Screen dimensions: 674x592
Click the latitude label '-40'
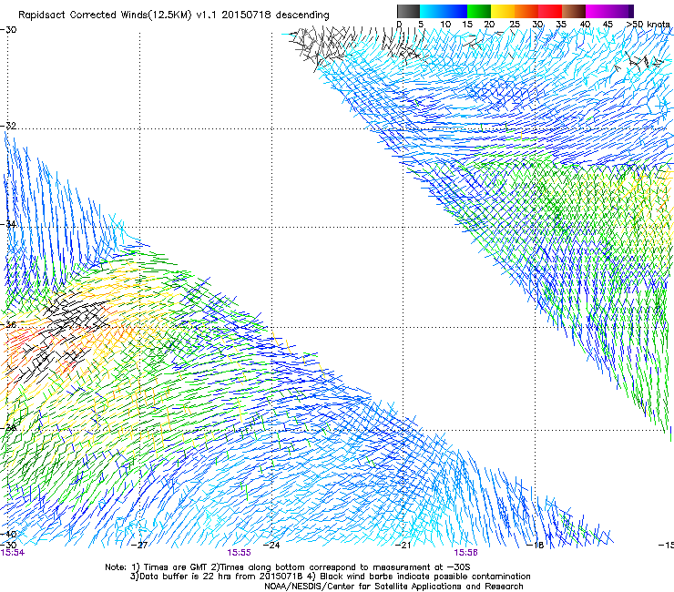pos(8,534)
